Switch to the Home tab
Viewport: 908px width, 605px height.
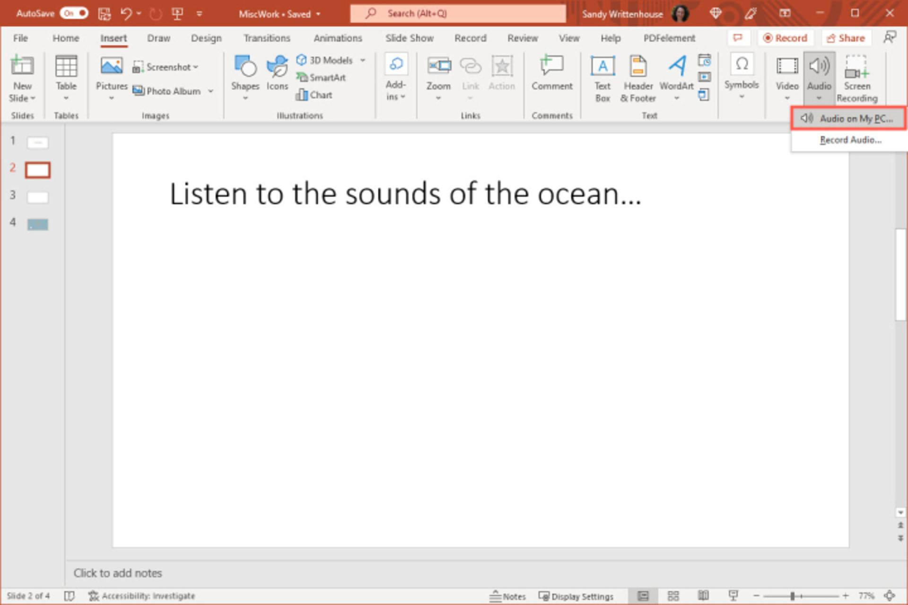[x=66, y=38]
